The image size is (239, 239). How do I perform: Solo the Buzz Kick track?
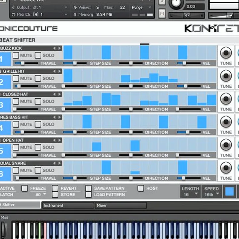click(38, 55)
